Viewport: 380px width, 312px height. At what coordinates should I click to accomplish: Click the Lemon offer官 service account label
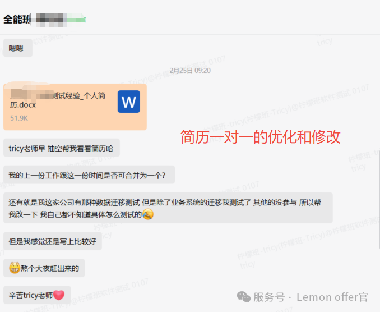[x=332, y=297]
